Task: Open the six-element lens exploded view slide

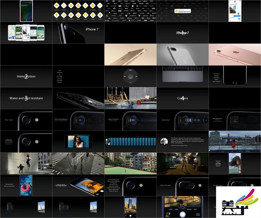Action: (183, 120)
